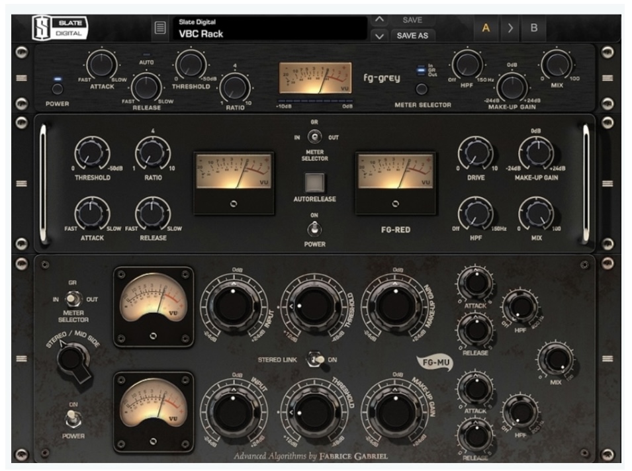The width and height of the screenshot is (632, 471).
Task: Click the FG-Red rack drag handle
Action: (x=23, y=183)
